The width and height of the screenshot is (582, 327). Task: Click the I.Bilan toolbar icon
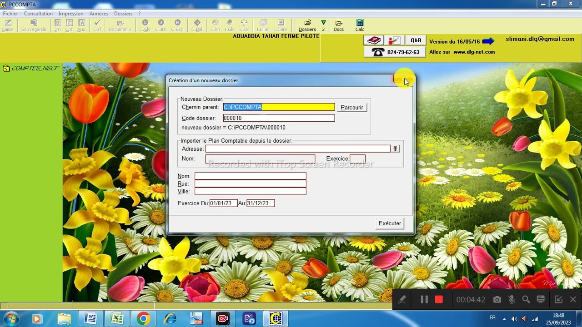(x=263, y=25)
